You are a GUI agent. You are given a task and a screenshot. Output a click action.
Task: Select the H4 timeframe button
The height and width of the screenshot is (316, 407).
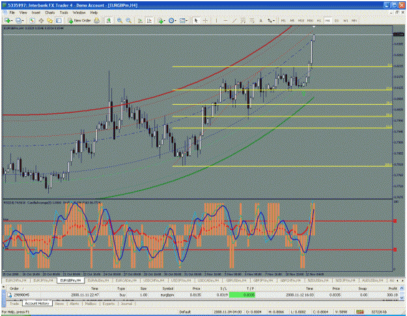pyautogui.click(x=328, y=20)
